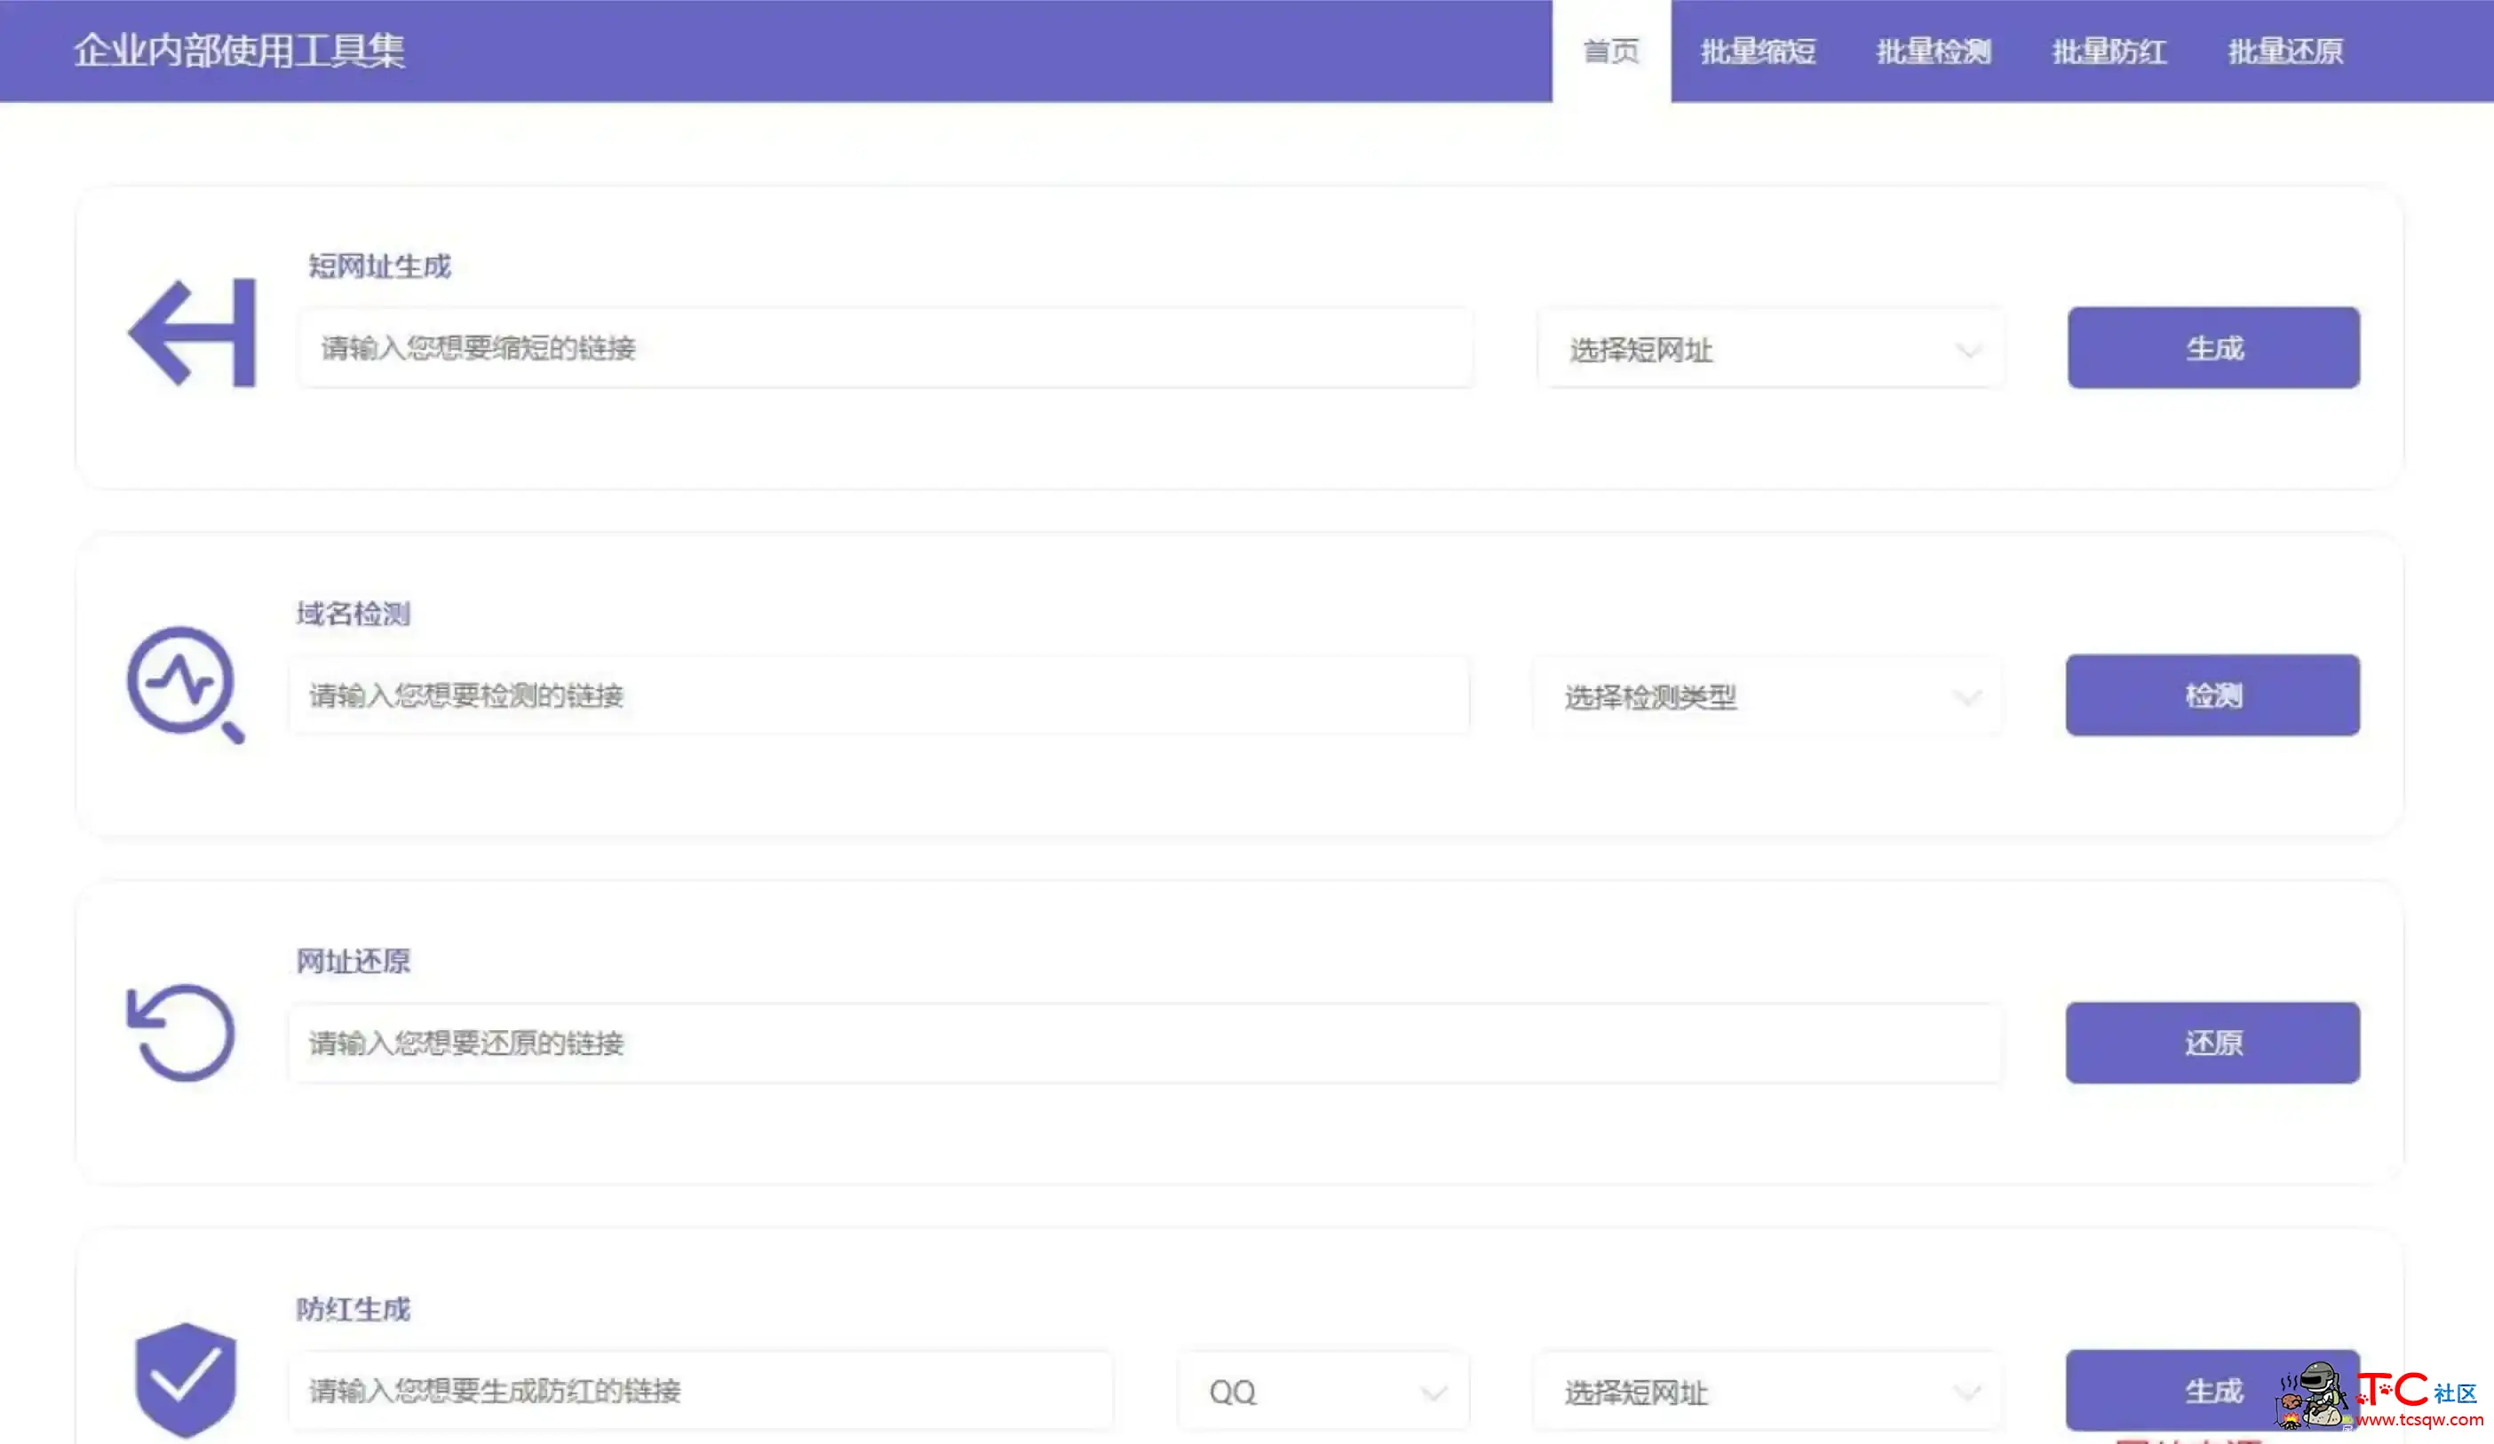Screen dimensions: 2494x1444
Task: Switch to the 批量防红 tab
Action: (2109, 52)
